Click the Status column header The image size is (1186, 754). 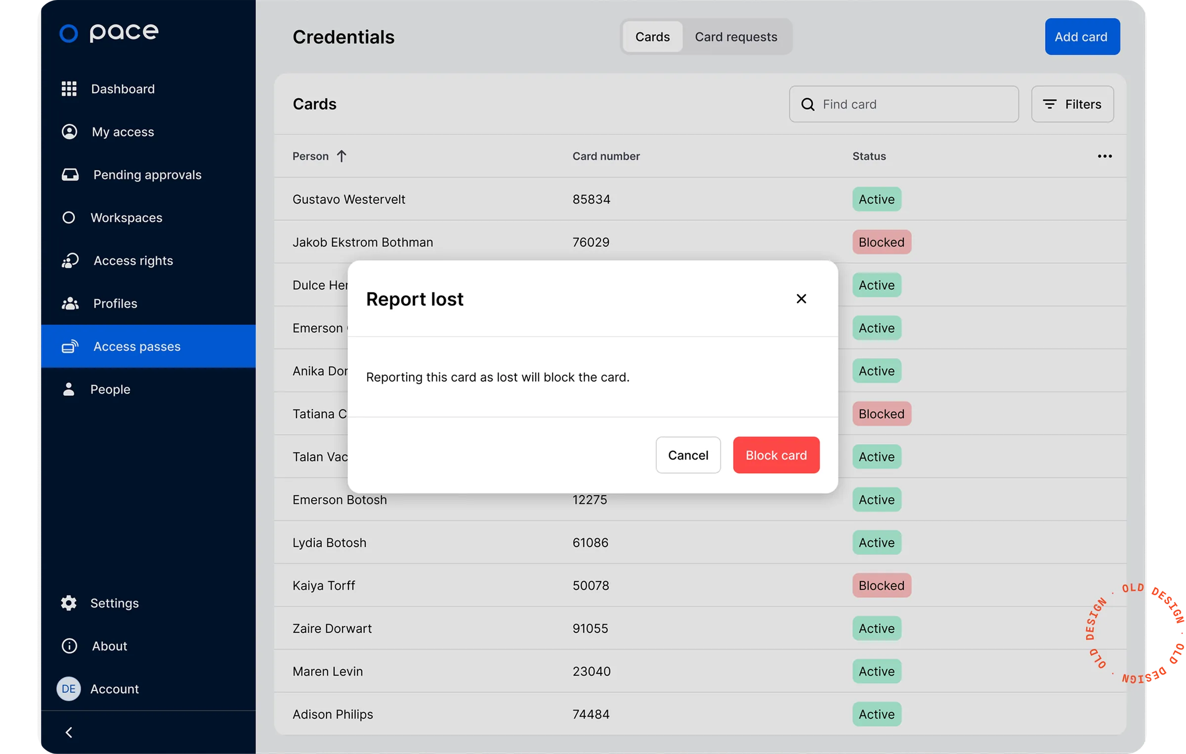click(869, 156)
